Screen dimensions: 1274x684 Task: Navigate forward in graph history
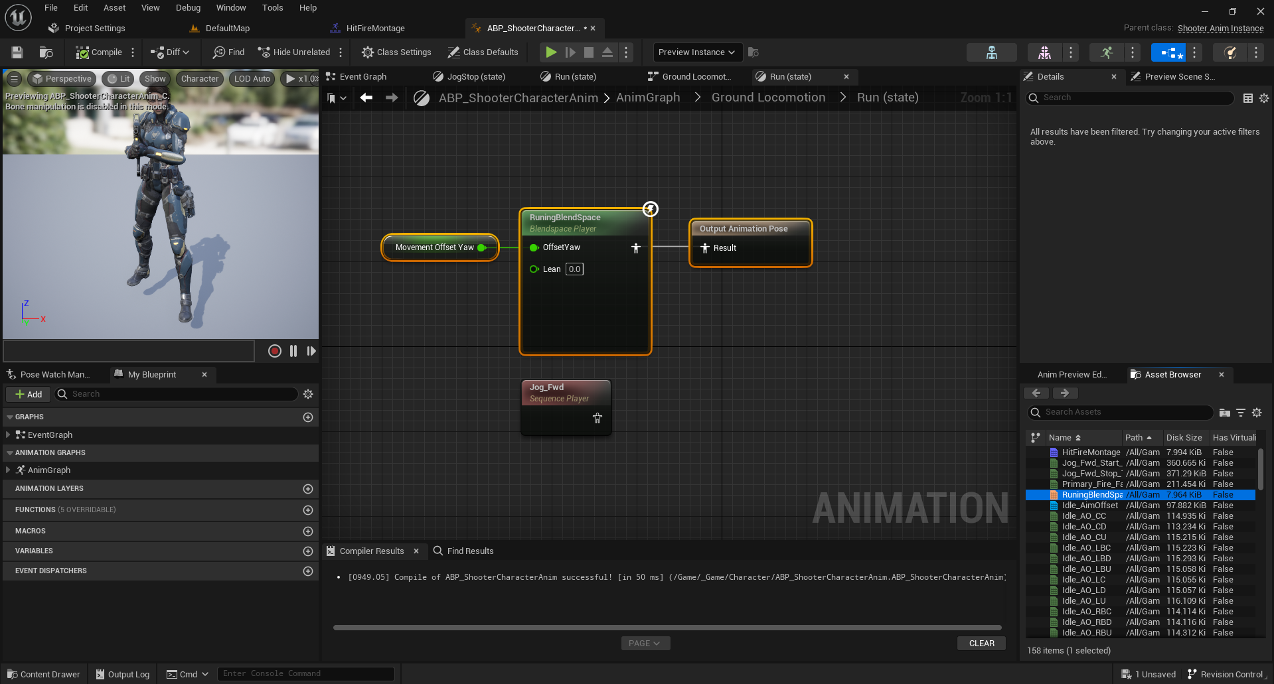(x=392, y=98)
